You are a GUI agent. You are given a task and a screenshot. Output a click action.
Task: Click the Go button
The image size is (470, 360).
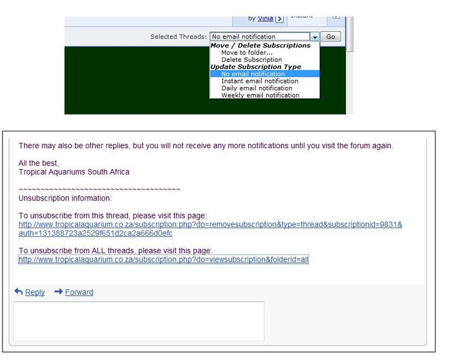(x=330, y=37)
